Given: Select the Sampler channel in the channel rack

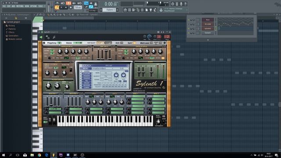Looking at the screenshot, I should click(x=208, y=33).
